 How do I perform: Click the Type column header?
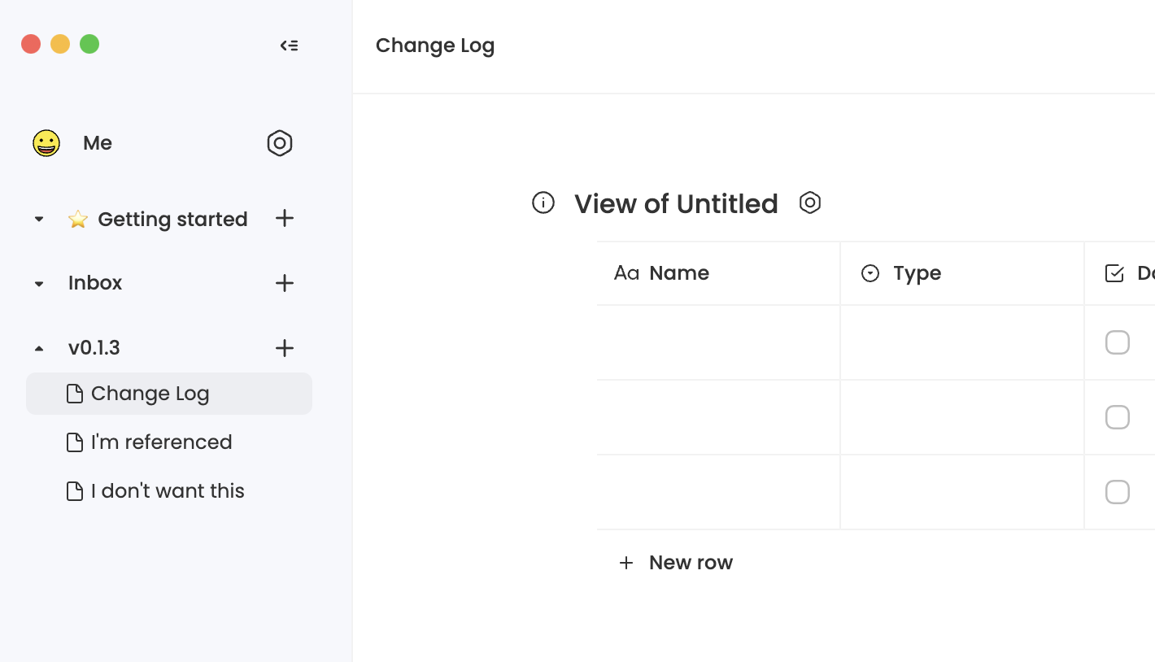click(917, 273)
